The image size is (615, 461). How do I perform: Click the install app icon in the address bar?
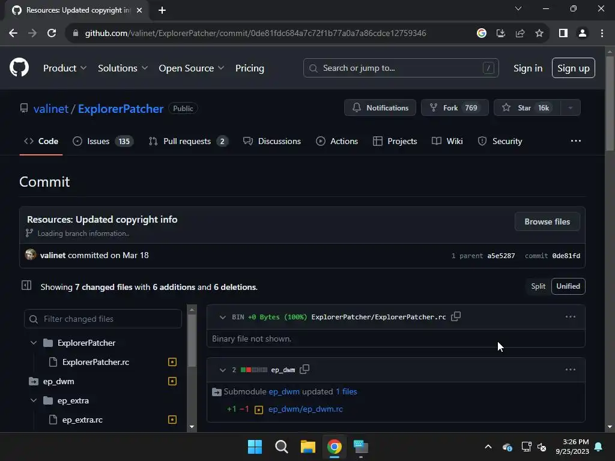tap(501, 34)
